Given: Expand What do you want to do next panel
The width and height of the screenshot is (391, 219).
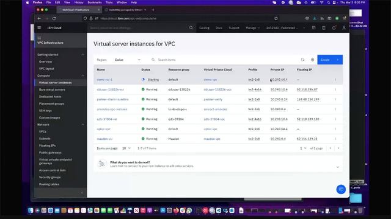Looking at the screenshot, I should pyautogui.click(x=338, y=167).
